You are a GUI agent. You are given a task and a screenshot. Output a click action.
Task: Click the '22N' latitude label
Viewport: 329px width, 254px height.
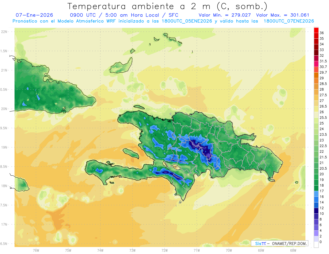(x=4, y=32)
